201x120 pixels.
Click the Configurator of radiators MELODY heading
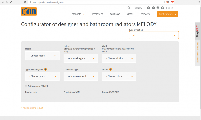pos(89,24)
